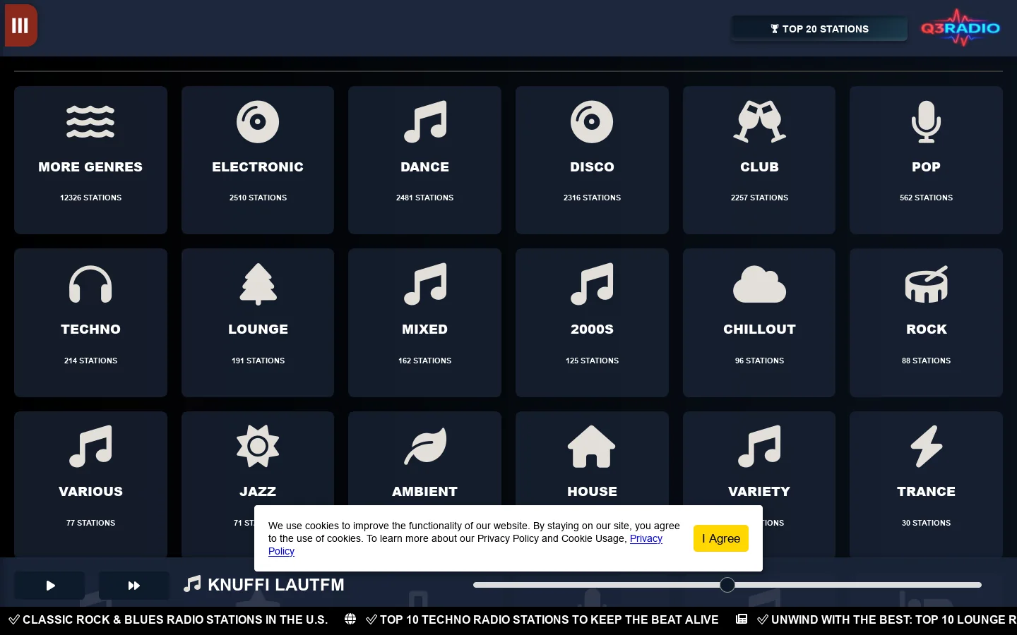1017x635 pixels.
Task: Open the Jazz genre sun icon
Action: [258, 447]
